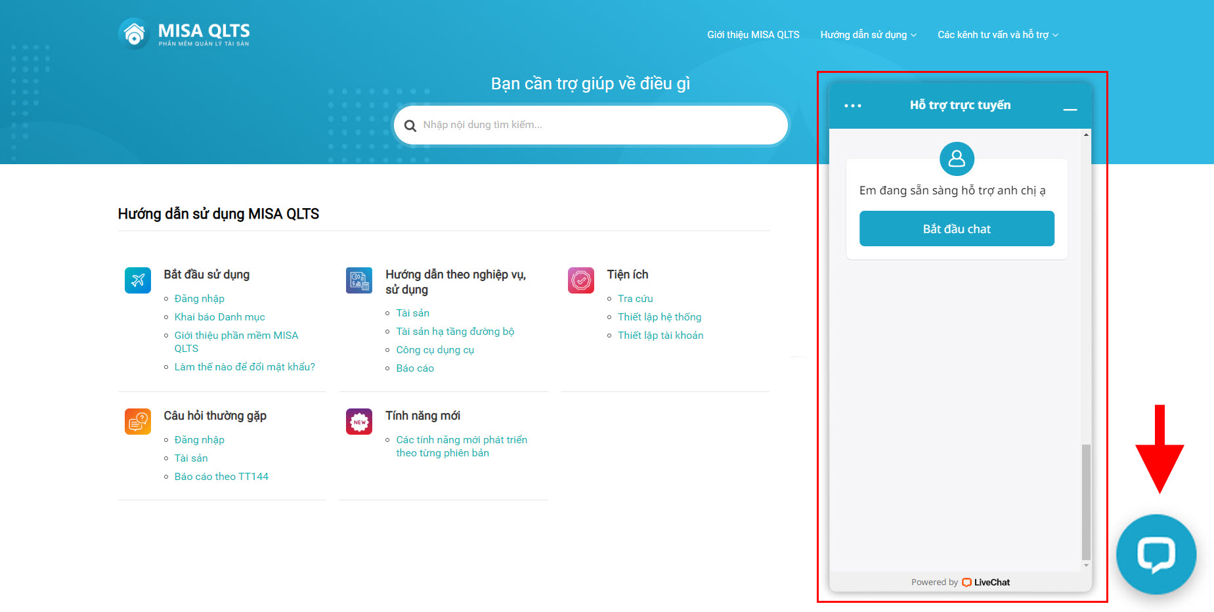Open the Tiện ích heading
1214x612 pixels.
point(628,274)
